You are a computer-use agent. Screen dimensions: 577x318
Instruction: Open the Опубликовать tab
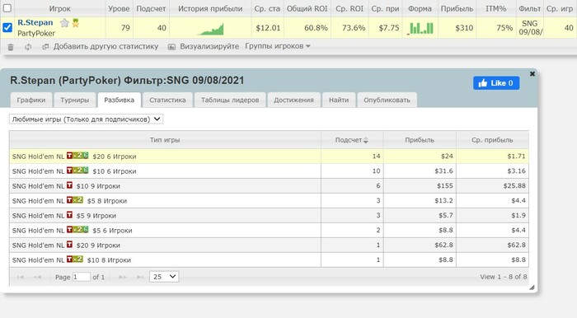pyautogui.click(x=387, y=100)
